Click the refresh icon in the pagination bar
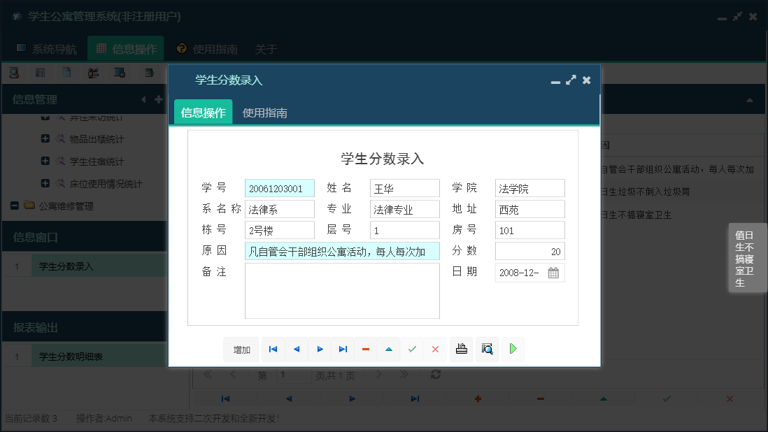The image size is (768, 432). (435, 375)
